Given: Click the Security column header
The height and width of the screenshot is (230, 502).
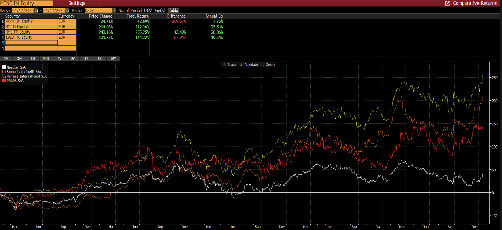Looking at the screenshot, I should [12, 16].
